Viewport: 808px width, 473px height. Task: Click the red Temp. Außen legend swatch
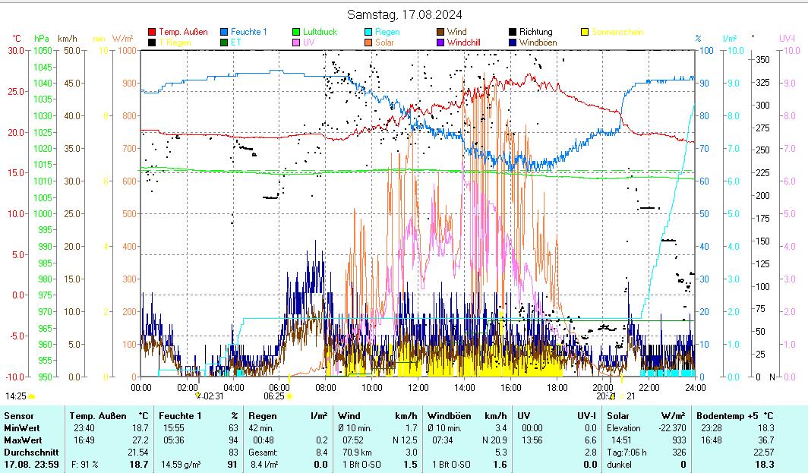[152, 32]
